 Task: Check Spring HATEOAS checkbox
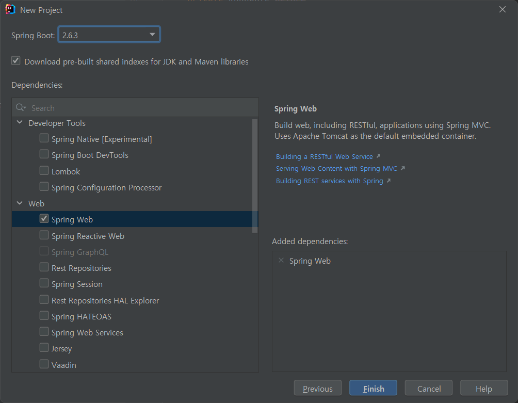point(44,315)
